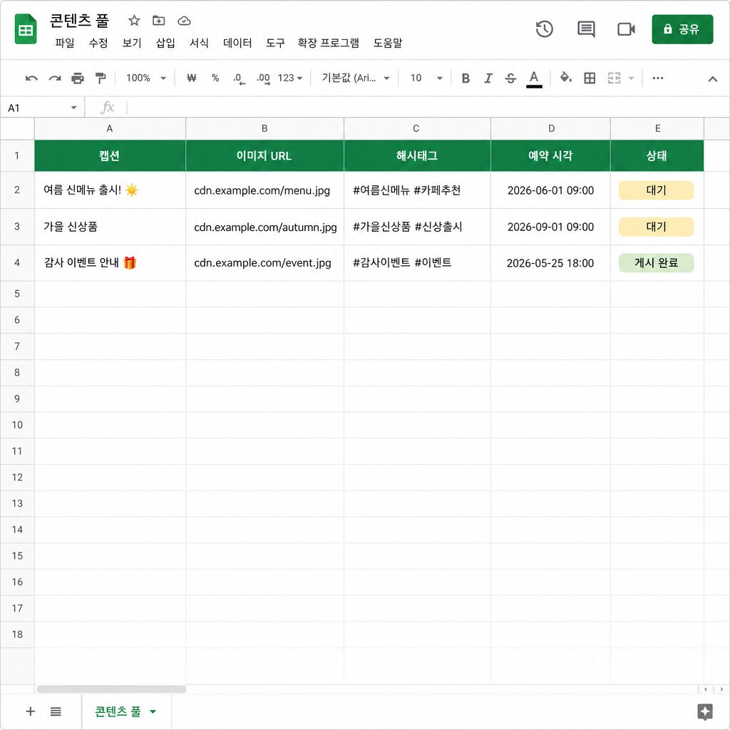Star the 콘텐츠 풀 document
Viewport: 730px width, 730px height.
coord(134,21)
